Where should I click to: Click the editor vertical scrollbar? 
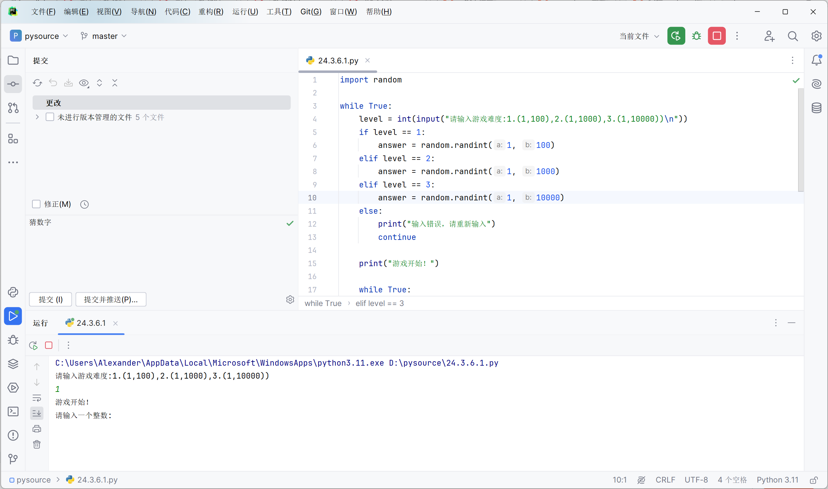tap(800, 140)
